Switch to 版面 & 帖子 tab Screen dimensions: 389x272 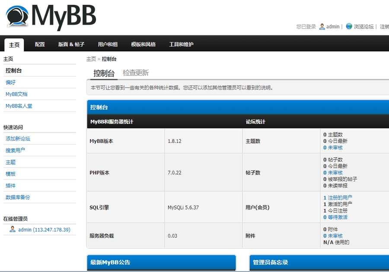pyautogui.click(x=71, y=44)
